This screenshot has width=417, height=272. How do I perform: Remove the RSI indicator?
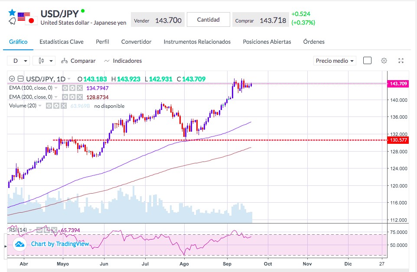point(54,230)
